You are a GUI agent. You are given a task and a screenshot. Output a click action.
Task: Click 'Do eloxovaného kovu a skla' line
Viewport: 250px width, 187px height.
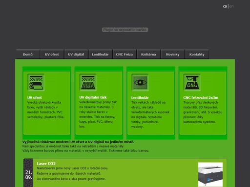(71, 179)
